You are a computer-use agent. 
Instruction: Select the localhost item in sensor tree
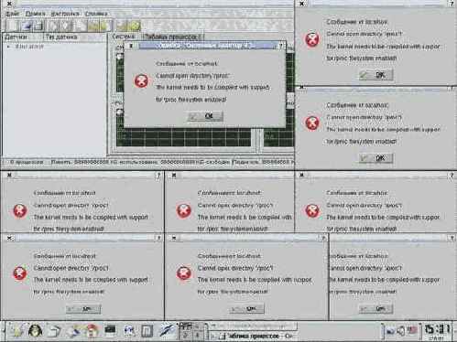point(29,47)
